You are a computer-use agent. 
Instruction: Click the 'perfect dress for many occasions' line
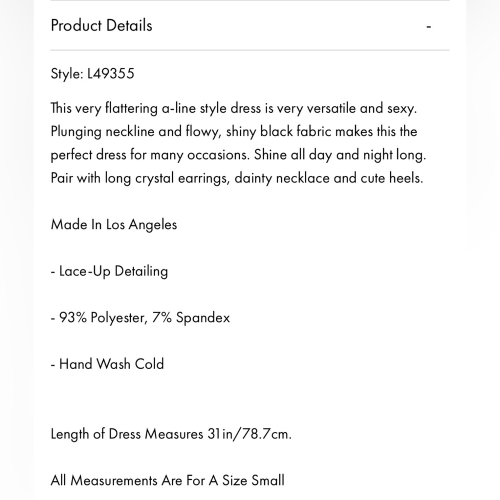click(238, 155)
